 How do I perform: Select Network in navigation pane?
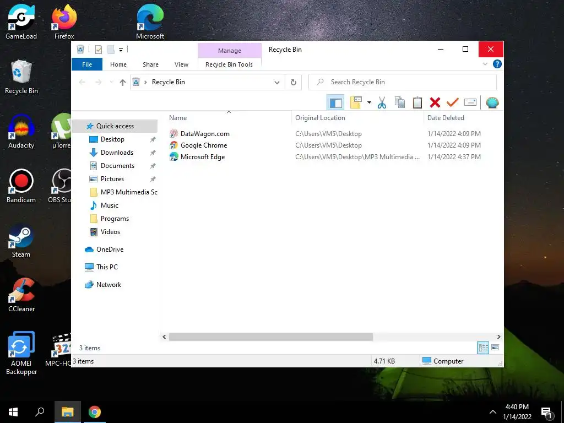click(109, 285)
